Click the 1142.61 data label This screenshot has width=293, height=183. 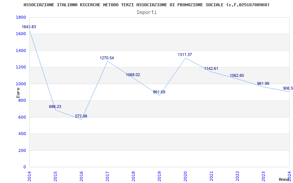tap(211, 69)
